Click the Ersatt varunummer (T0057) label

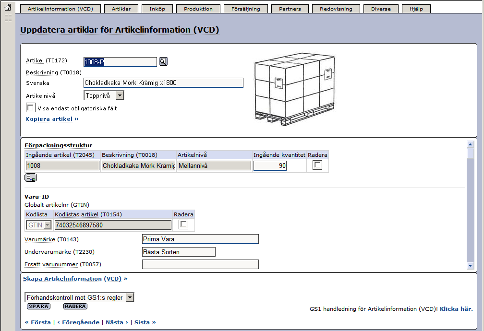(x=63, y=264)
